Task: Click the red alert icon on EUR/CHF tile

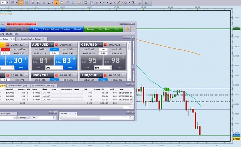Action: 105,75
